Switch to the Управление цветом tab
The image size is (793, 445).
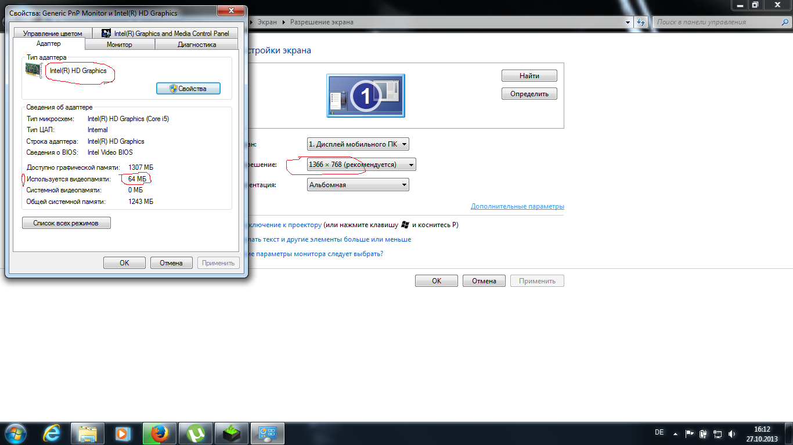pyautogui.click(x=53, y=34)
